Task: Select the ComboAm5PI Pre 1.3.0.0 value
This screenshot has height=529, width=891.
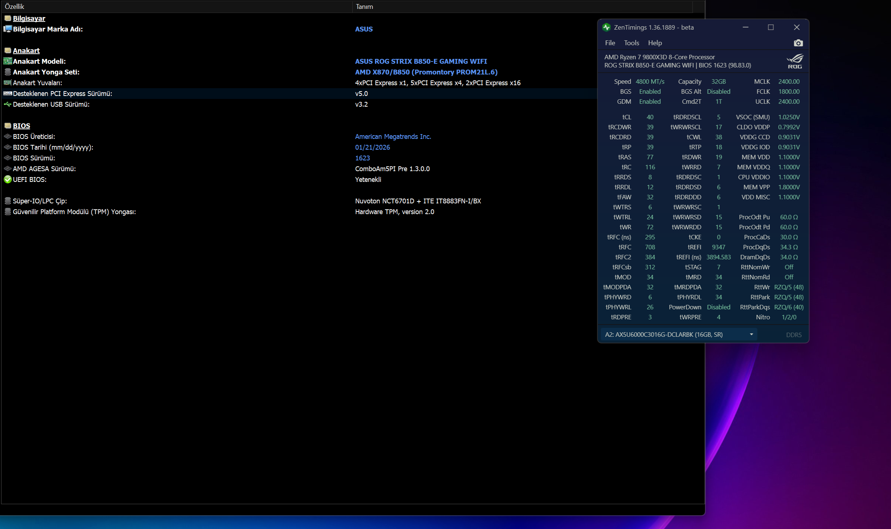Action: click(392, 169)
